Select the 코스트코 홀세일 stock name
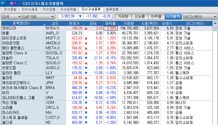This screenshot has height=125, width=218. point(15,118)
